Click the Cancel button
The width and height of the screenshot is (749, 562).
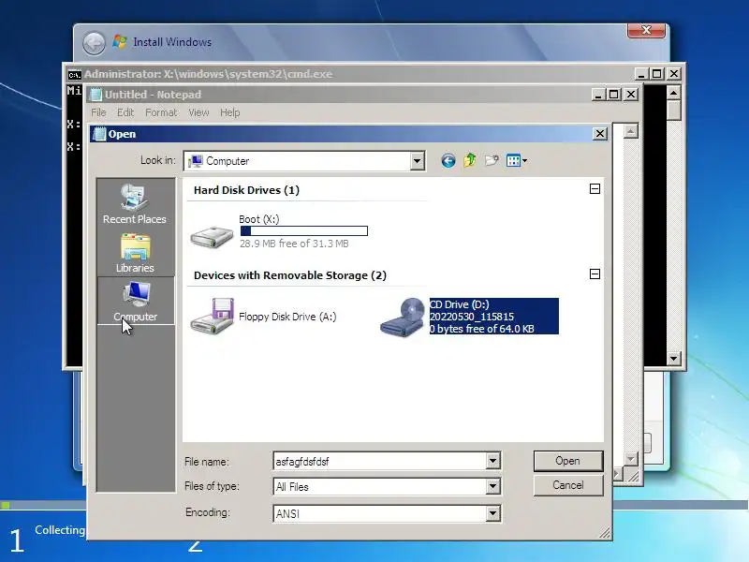[x=568, y=485]
